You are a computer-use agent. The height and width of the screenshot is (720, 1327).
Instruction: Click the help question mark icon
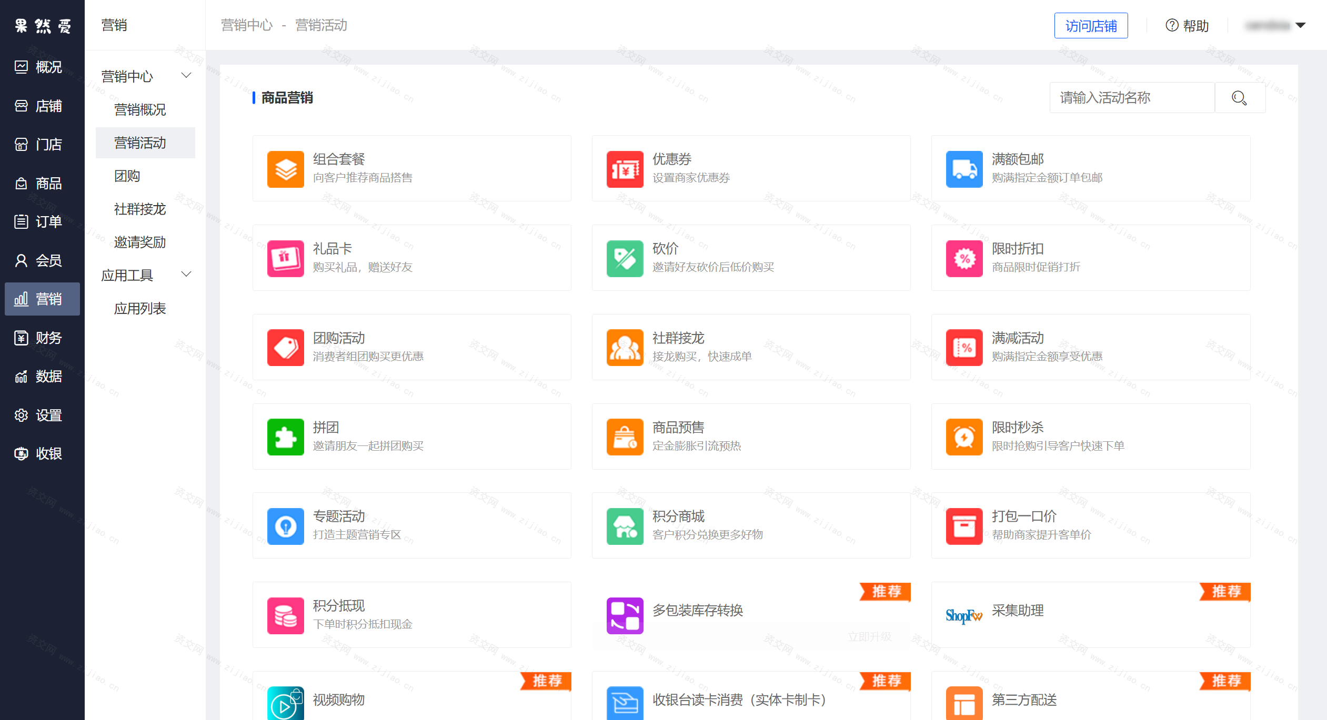(1172, 25)
